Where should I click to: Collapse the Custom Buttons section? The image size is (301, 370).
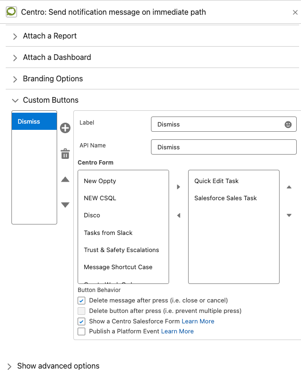click(50, 100)
